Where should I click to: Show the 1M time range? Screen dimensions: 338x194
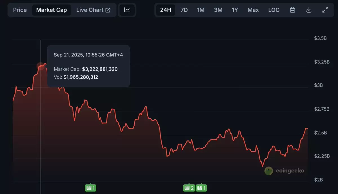coord(201,10)
